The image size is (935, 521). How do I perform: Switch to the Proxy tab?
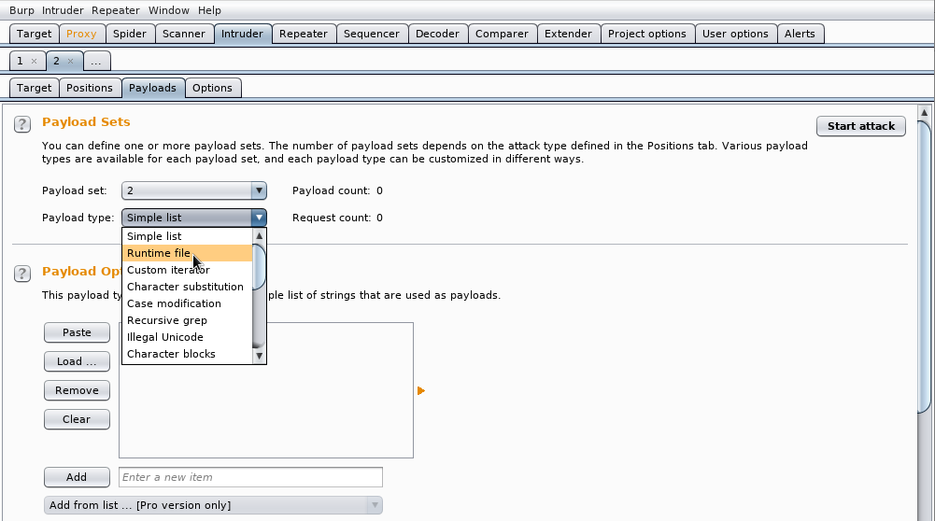tap(81, 34)
